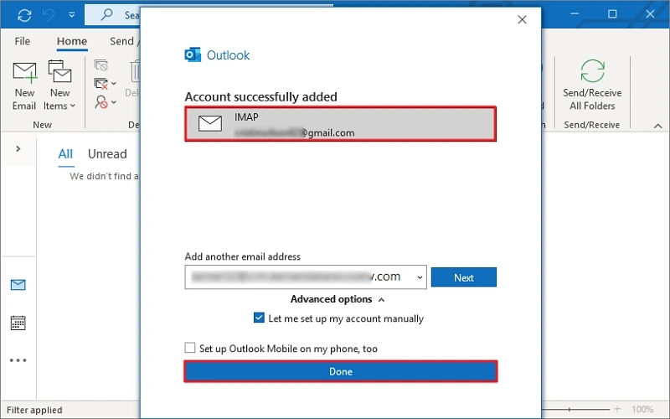
Task: Click the Send/Receive sync icon in title bar
Action: click(x=25, y=15)
